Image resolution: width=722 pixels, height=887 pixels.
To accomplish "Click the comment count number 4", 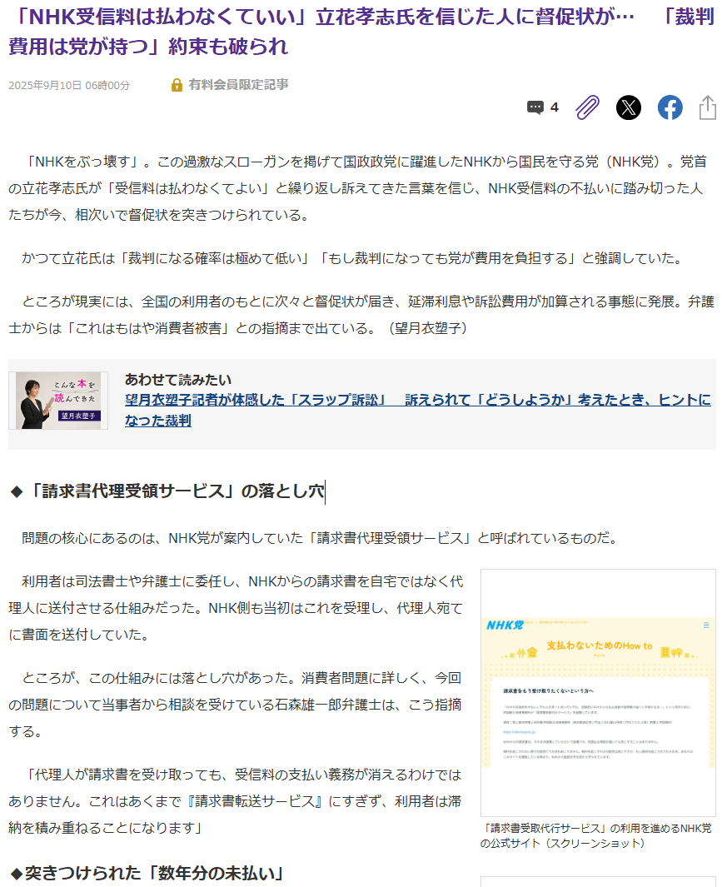I will coord(554,107).
